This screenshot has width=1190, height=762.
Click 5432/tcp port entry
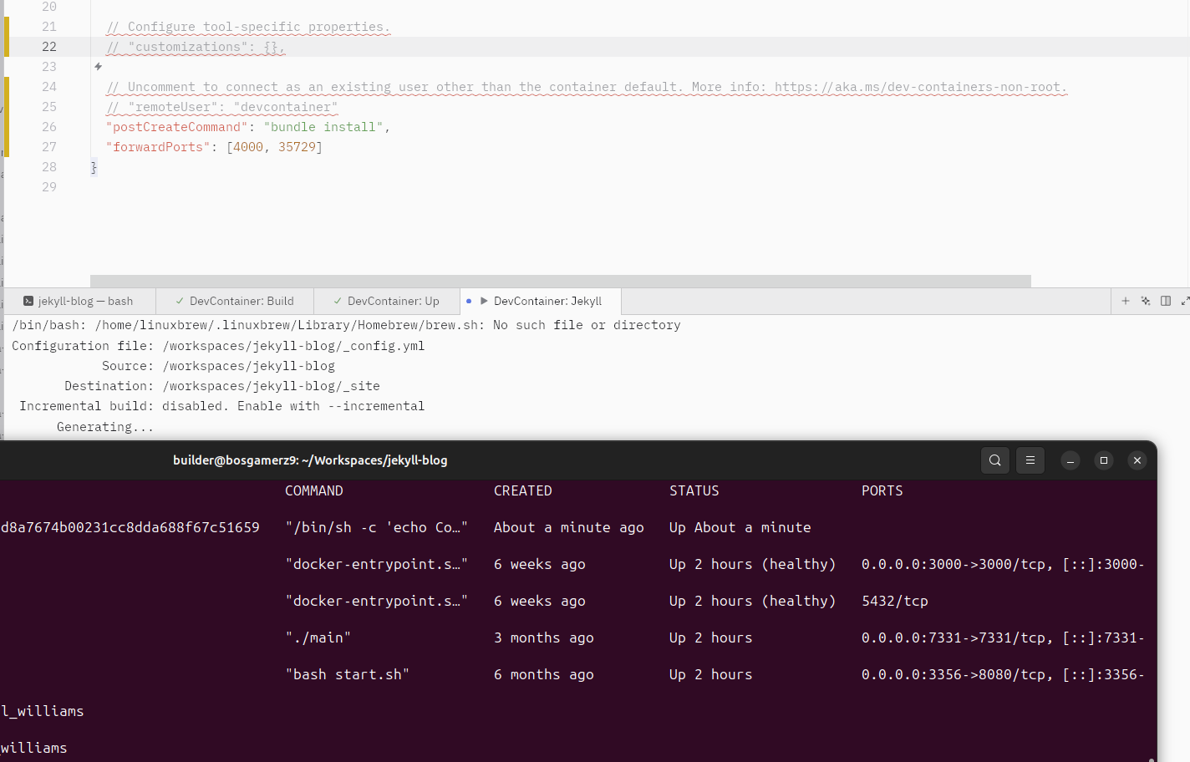[895, 601]
